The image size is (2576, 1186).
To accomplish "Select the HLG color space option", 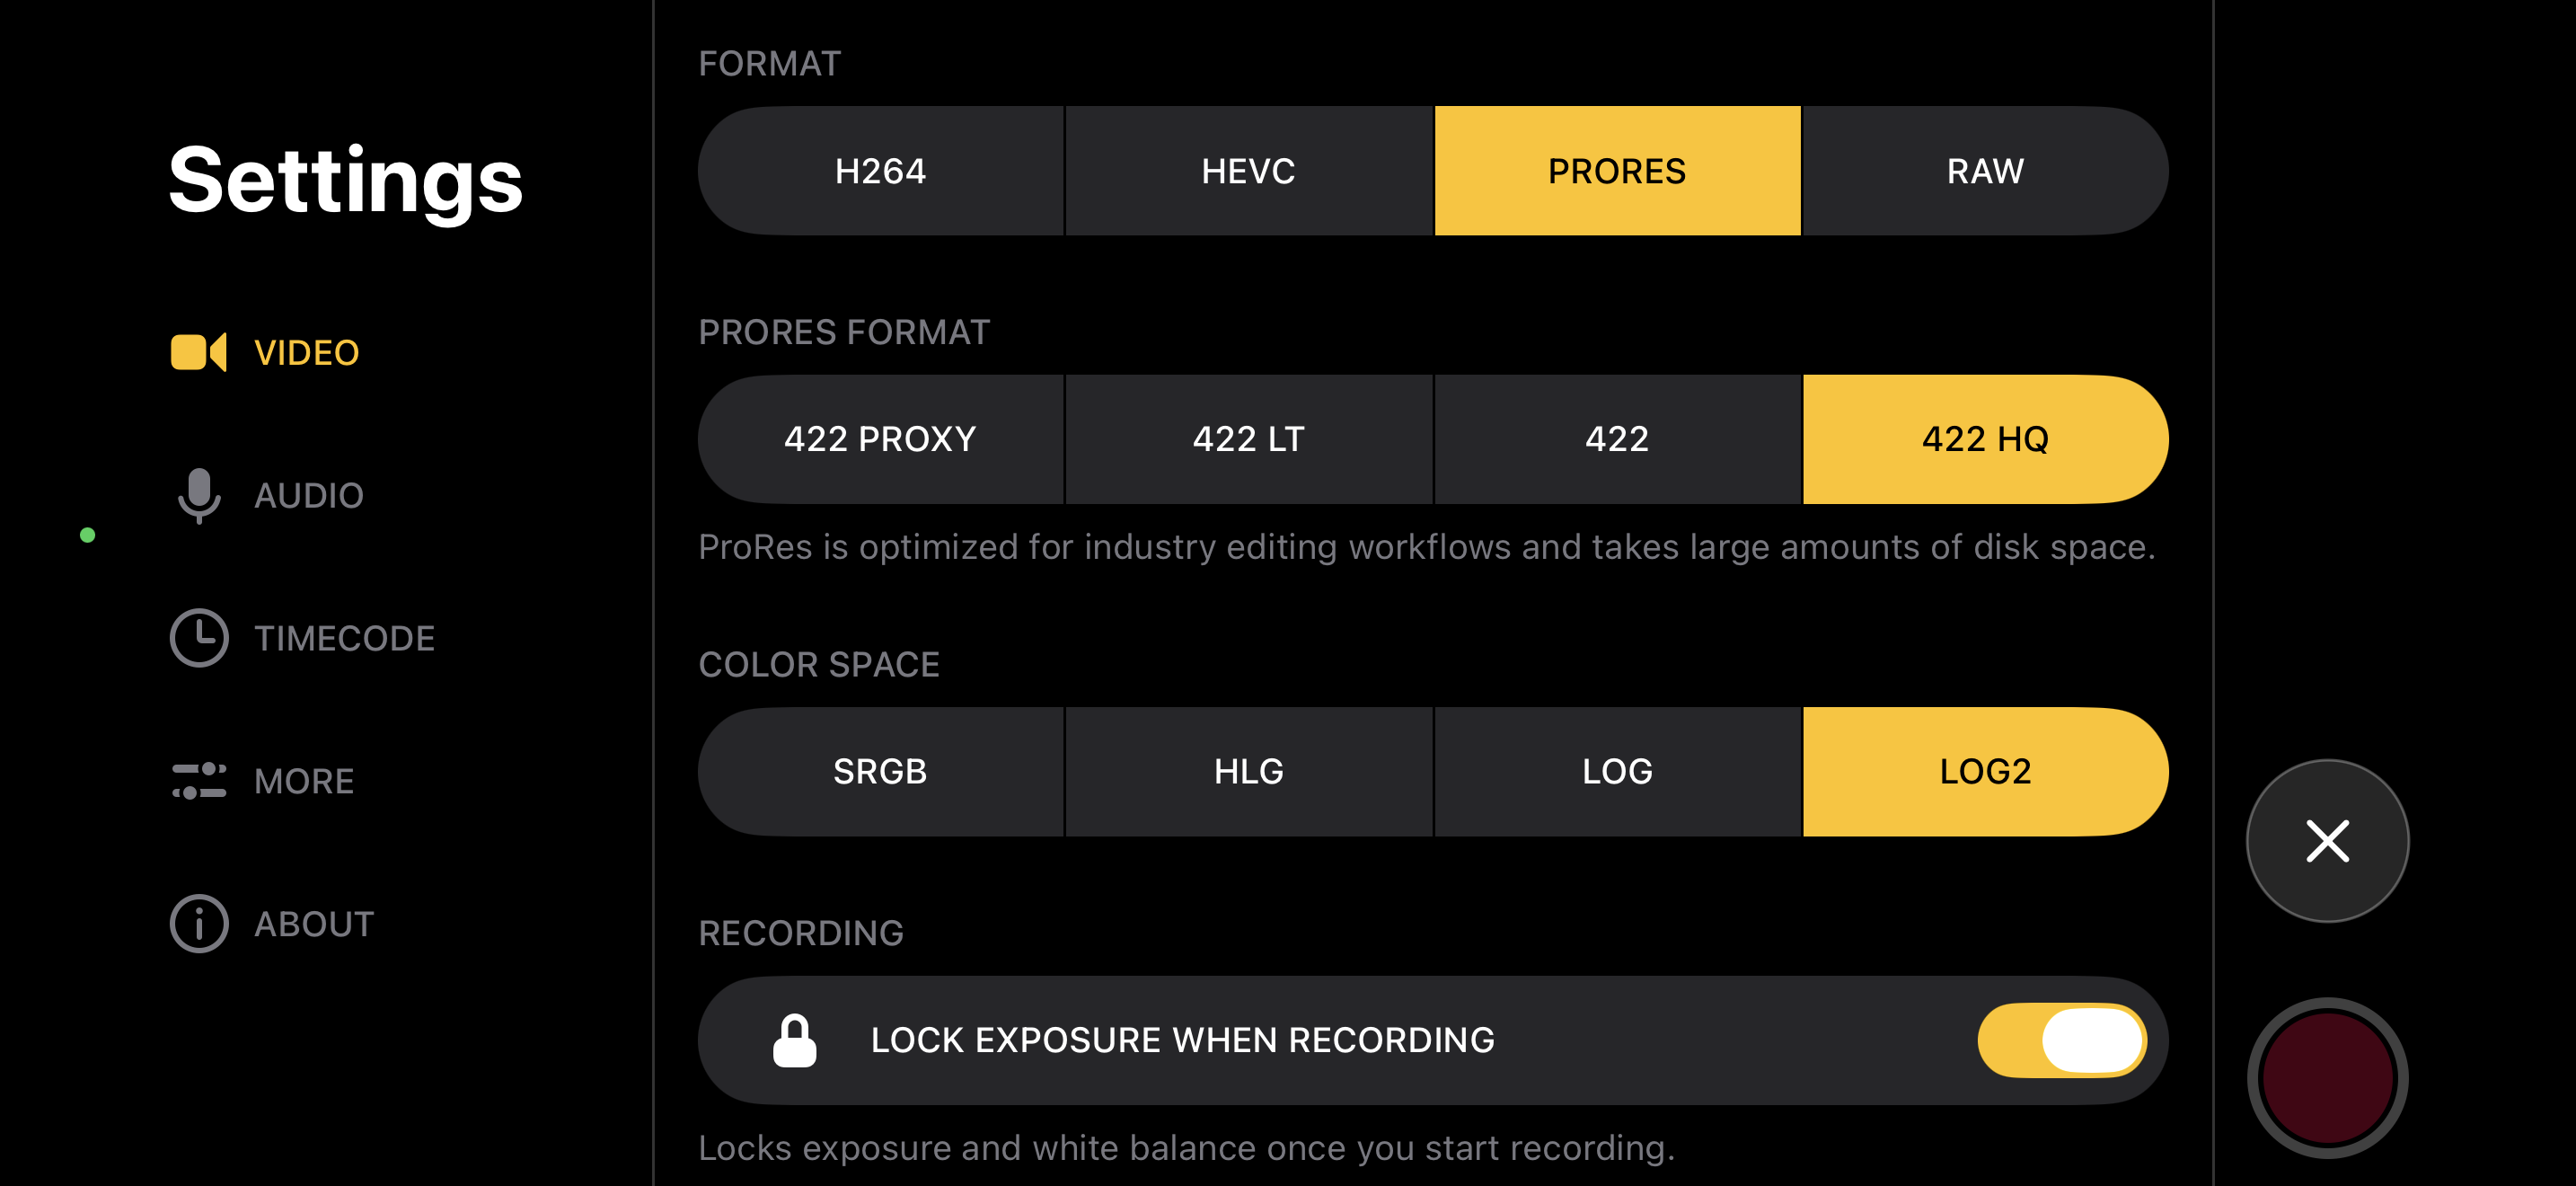I will [1248, 771].
